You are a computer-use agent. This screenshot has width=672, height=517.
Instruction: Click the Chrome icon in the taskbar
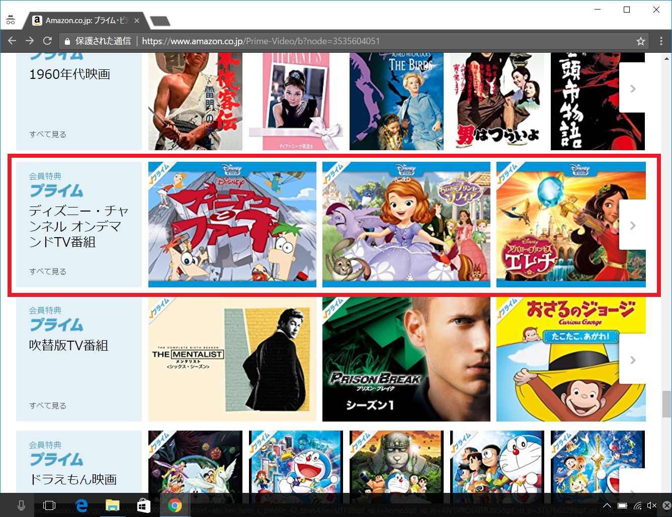click(175, 505)
